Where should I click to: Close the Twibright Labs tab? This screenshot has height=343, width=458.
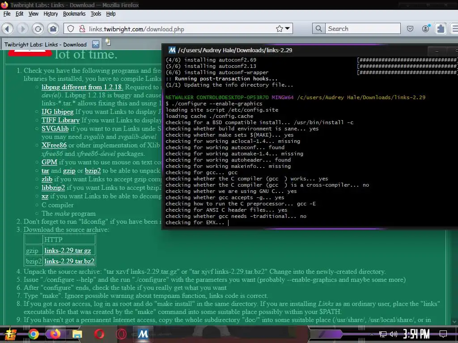[96, 44]
